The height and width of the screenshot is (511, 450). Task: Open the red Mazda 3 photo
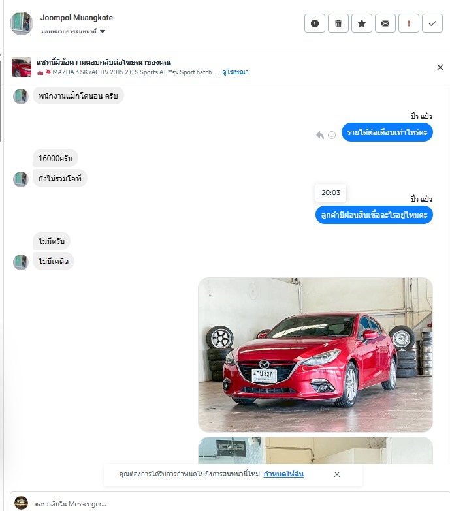pos(315,355)
